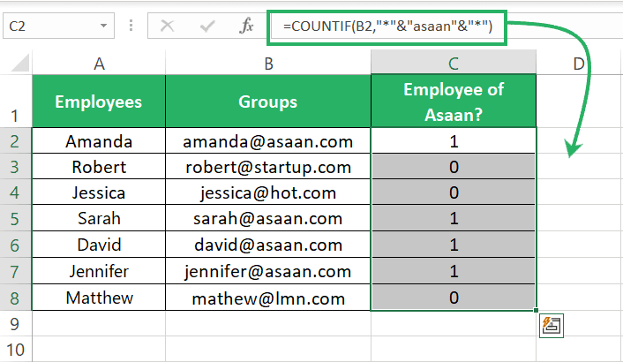Click the Employees header cell
The width and height of the screenshot is (623, 362).
(x=99, y=102)
